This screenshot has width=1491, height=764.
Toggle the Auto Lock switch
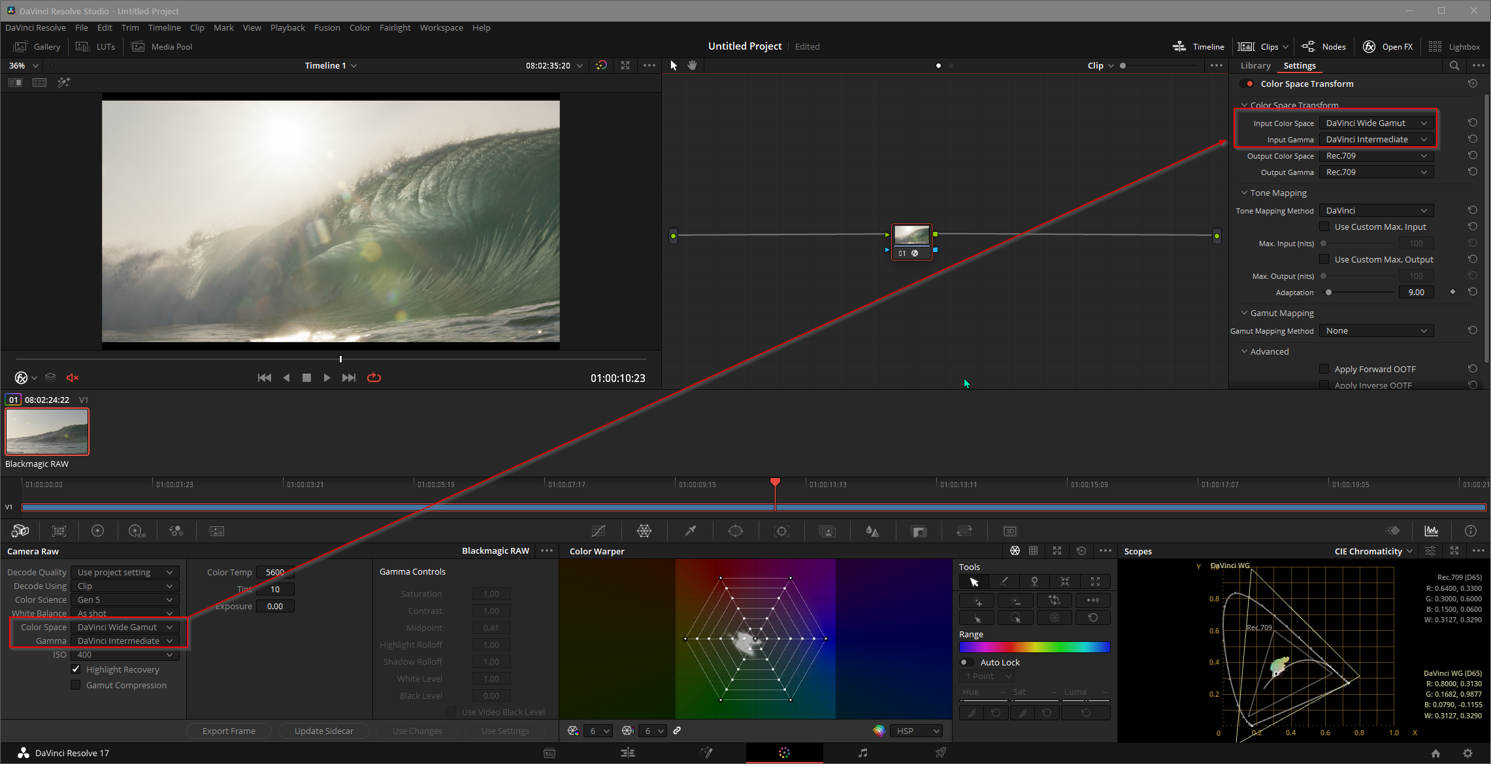tap(966, 662)
